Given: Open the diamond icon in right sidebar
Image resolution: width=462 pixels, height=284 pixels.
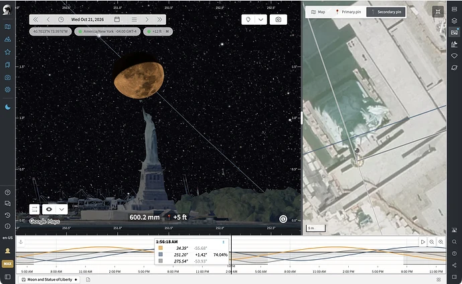Looking at the screenshot, I should [x=455, y=56].
